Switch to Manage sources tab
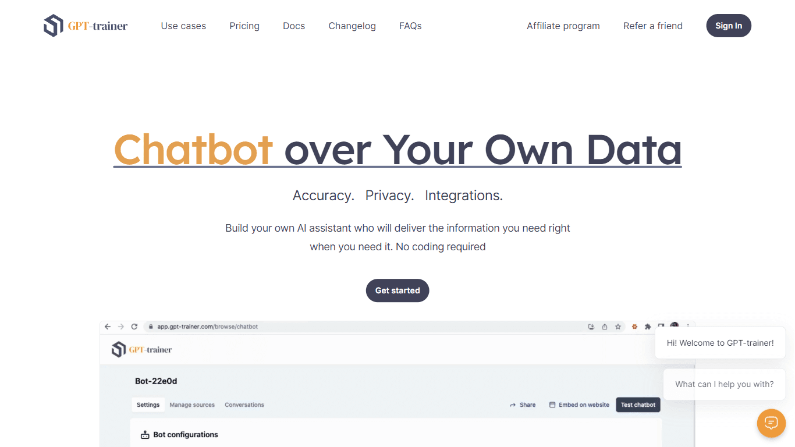 click(192, 405)
